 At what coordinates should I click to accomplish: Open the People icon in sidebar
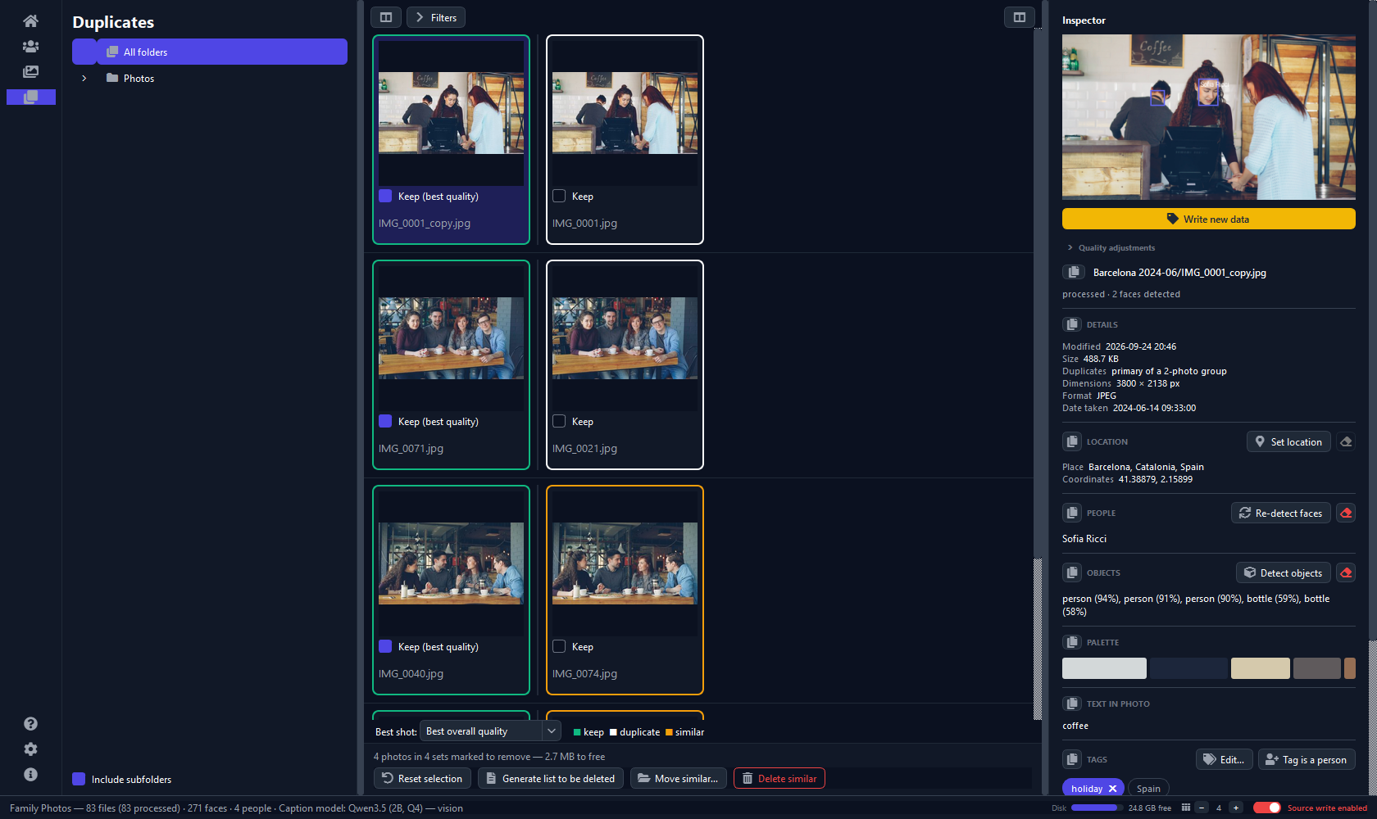pyautogui.click(x=30, y=46)
